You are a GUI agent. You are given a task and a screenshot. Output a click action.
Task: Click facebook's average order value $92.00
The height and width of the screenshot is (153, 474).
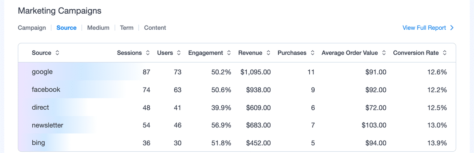[x=376, y=90]
